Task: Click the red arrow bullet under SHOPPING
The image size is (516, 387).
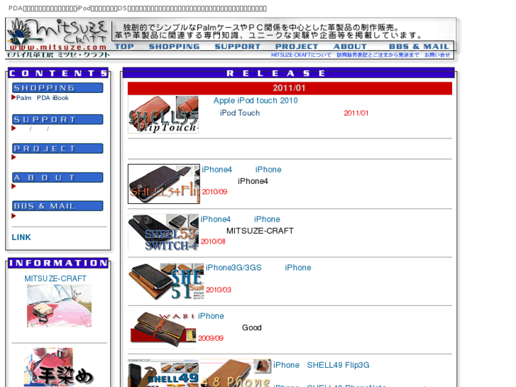Action: pyautogui.click(x=13, y=97)
